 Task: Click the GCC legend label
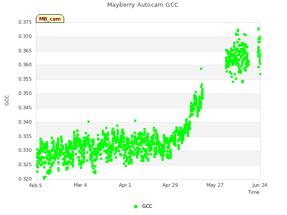147,206
